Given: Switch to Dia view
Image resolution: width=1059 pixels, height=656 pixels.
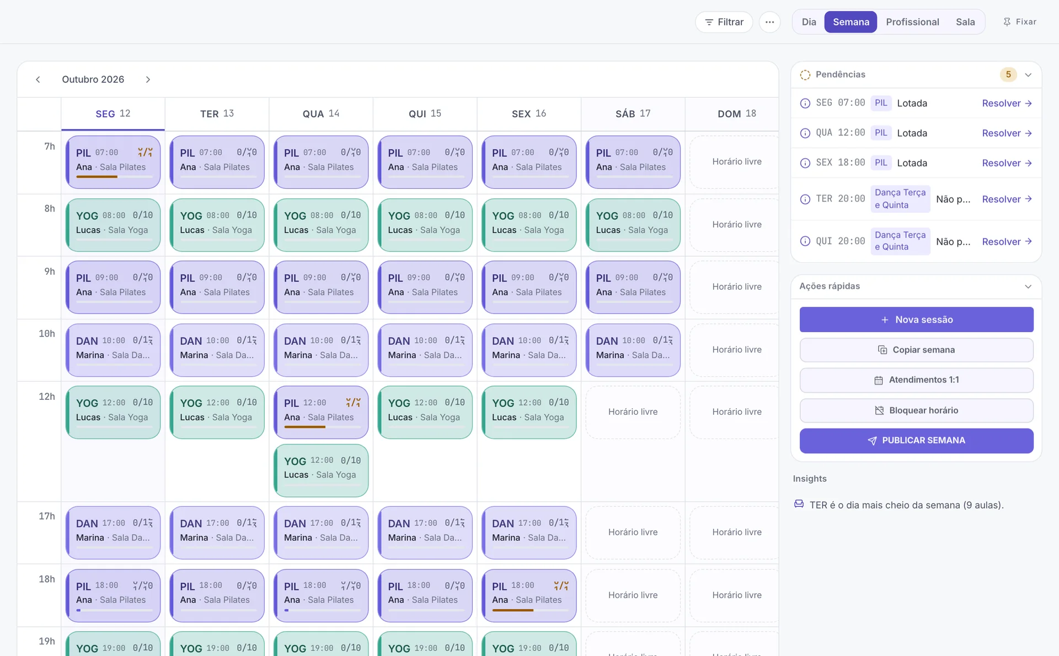Looking at the screenshot, I should click(809, 22).
